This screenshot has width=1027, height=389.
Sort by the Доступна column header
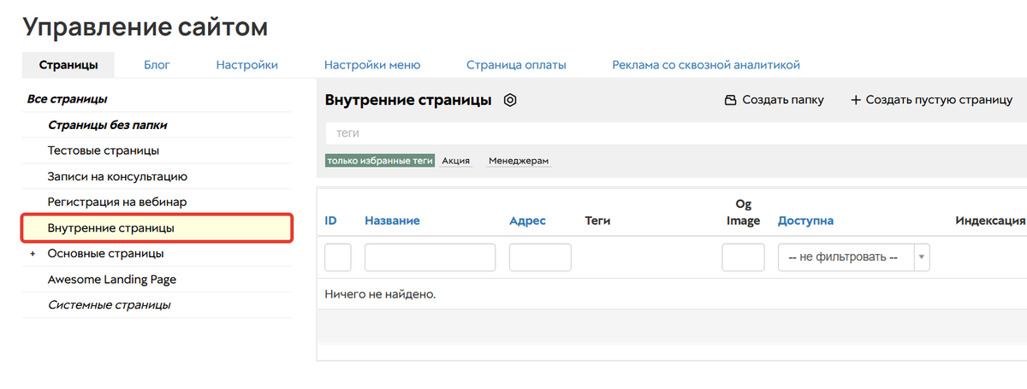(x=805, y=221)
